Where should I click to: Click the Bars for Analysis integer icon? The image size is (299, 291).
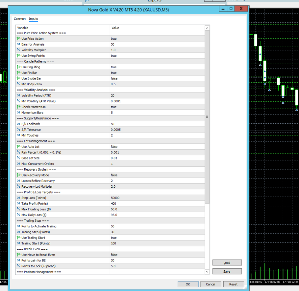[18, 44]
